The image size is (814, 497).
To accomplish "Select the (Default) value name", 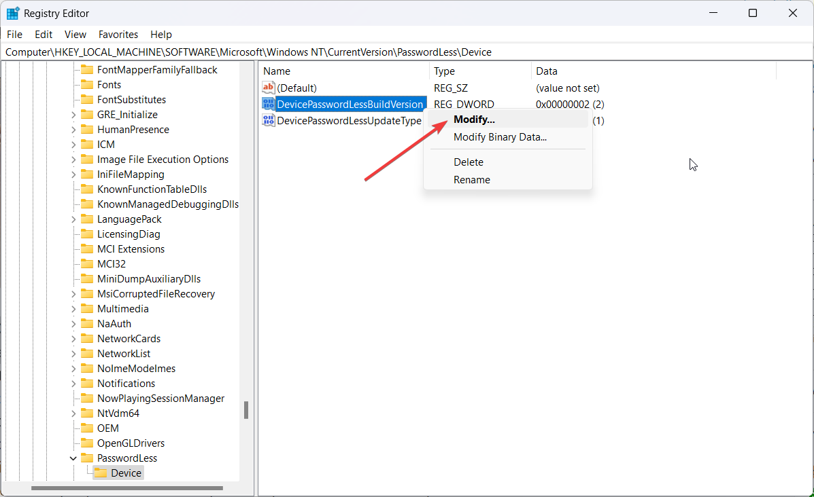I will 296,88.
